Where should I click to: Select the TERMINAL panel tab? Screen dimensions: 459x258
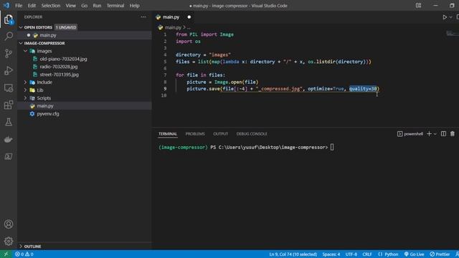point(168,134)
